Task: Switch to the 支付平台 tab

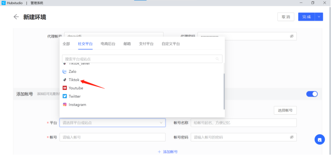Action: coord(146,44)
